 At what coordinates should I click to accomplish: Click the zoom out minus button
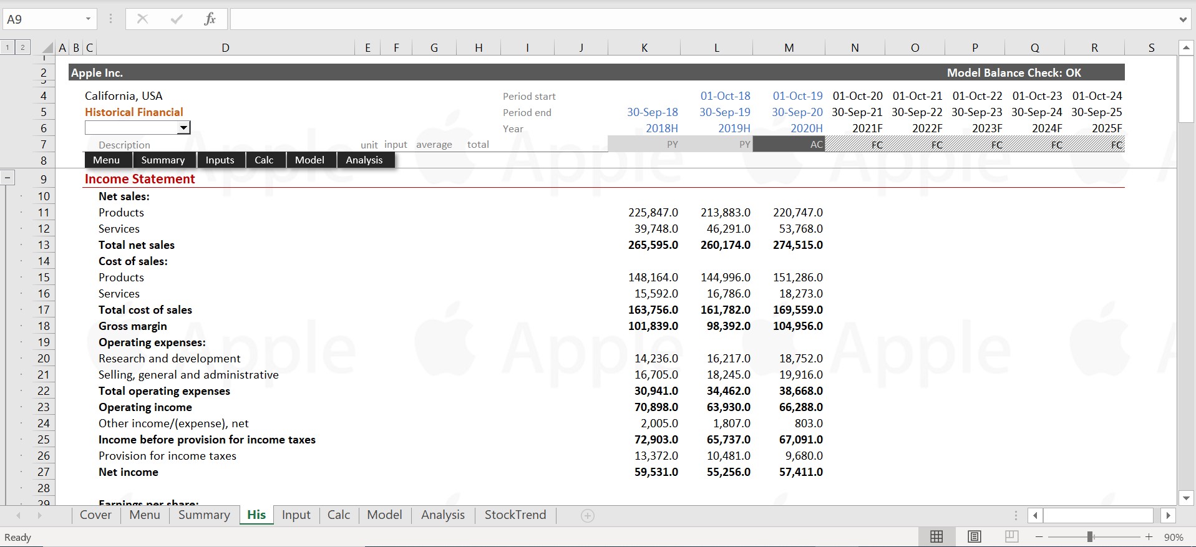1039,537
